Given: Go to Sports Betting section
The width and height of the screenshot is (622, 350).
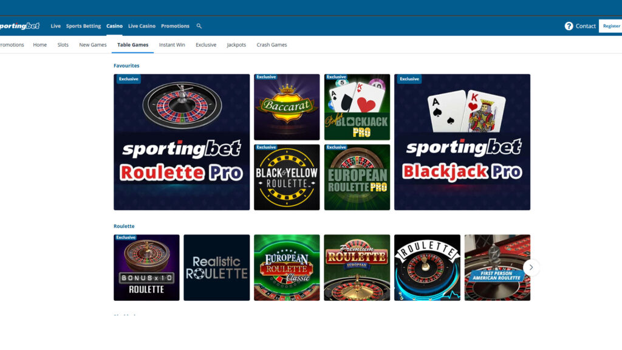Looking at the screenshot, I should 83,26.
